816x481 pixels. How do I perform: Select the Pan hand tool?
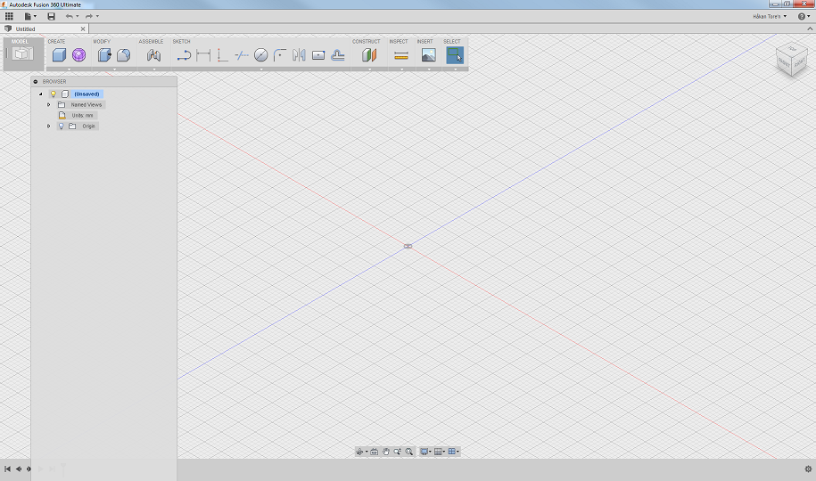[x=385, y=452]
